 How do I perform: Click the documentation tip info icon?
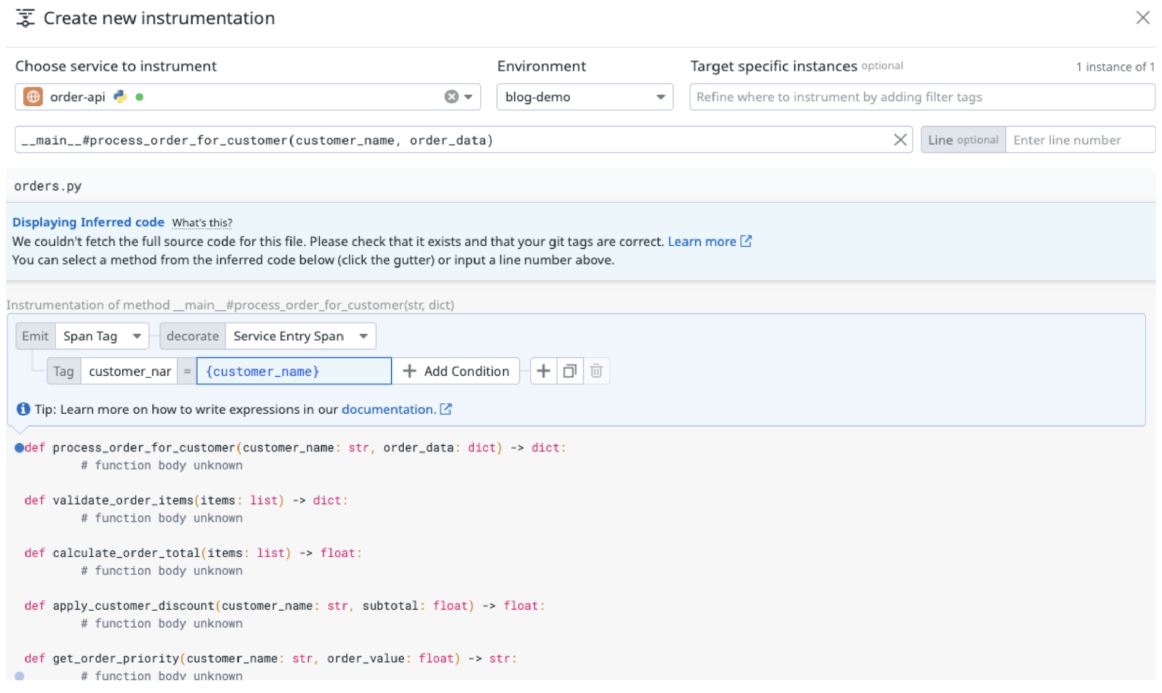pyautogui.click(x=23, y=409)
